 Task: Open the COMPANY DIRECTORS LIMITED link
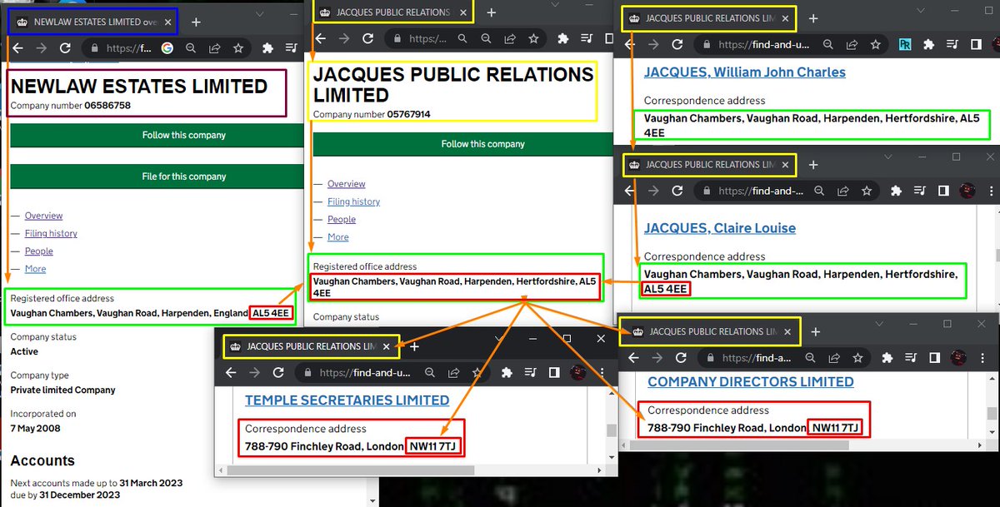coord(751,381)
